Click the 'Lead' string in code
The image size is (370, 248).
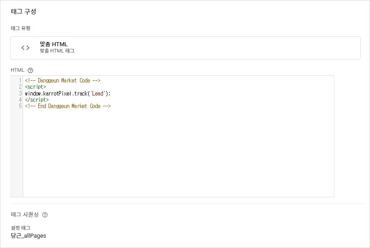click(x=98, y=93)
